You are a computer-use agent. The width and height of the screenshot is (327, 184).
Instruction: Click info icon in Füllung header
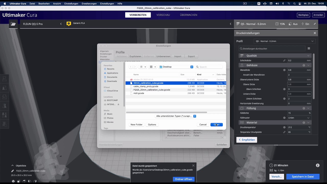(x=304, y=108)
